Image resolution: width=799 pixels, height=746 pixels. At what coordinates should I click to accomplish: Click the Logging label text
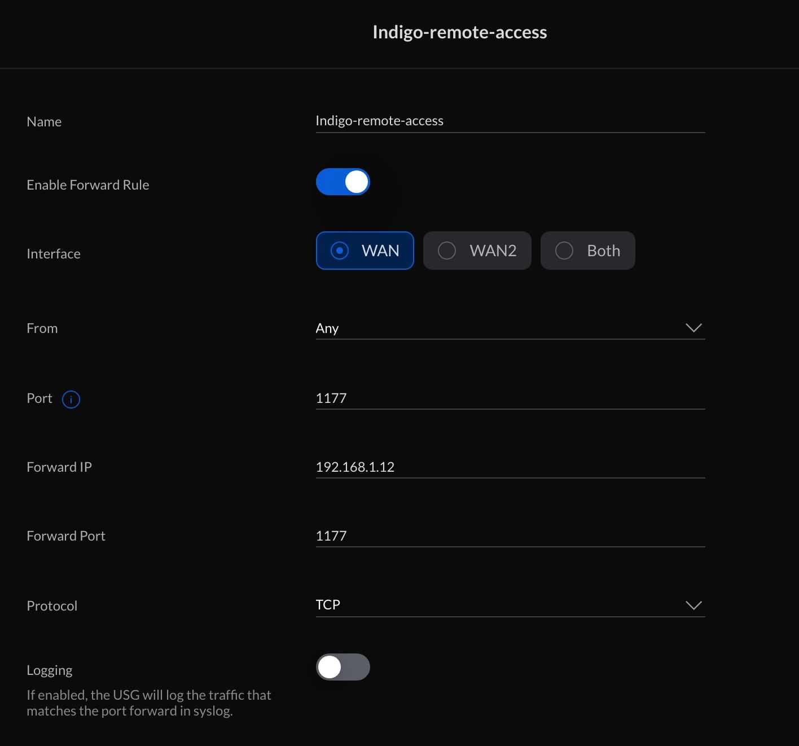click(50, 670)
